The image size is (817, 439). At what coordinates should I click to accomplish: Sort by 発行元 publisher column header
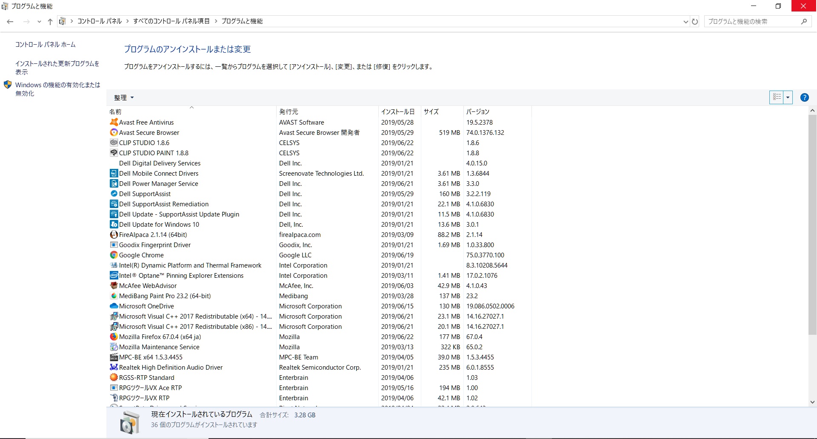[289, 111]
